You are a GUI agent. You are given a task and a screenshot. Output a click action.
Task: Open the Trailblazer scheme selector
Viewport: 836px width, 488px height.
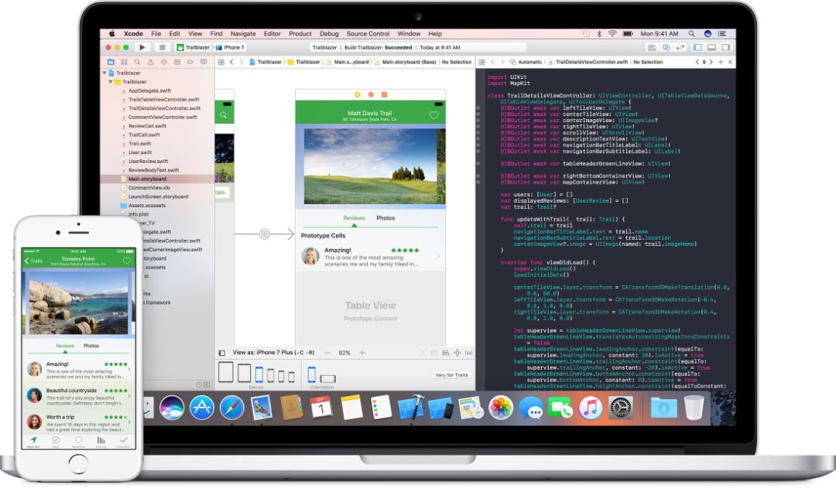pos(194,47)
